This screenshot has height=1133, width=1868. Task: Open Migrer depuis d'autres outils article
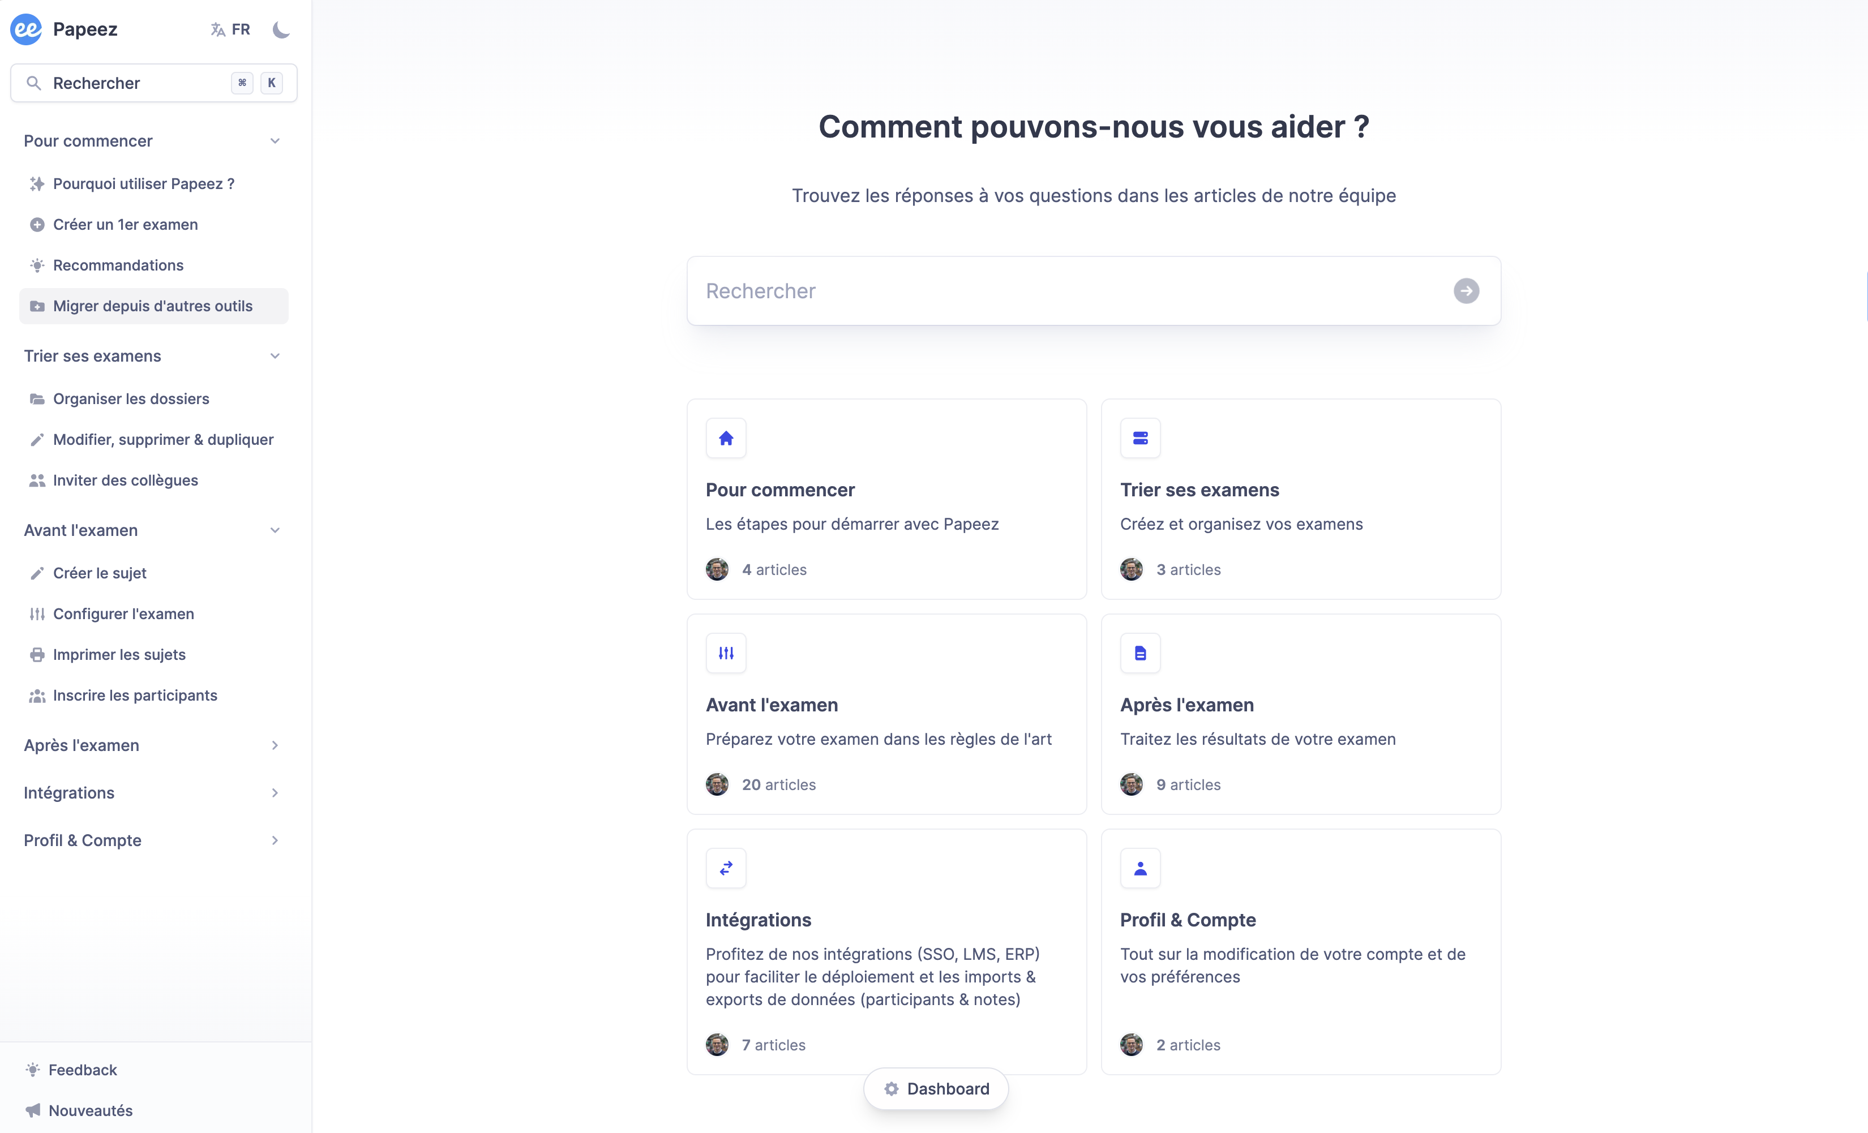(x=153, y=306)
